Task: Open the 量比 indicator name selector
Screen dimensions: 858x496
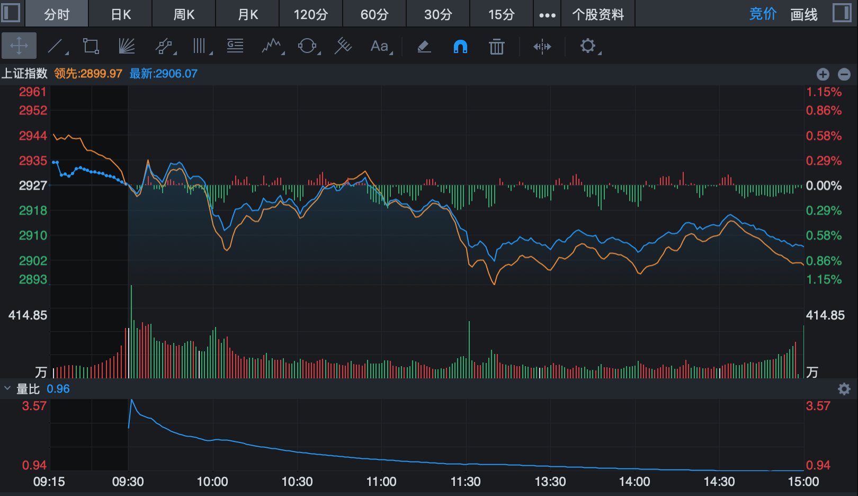Action: click(28, 389)
